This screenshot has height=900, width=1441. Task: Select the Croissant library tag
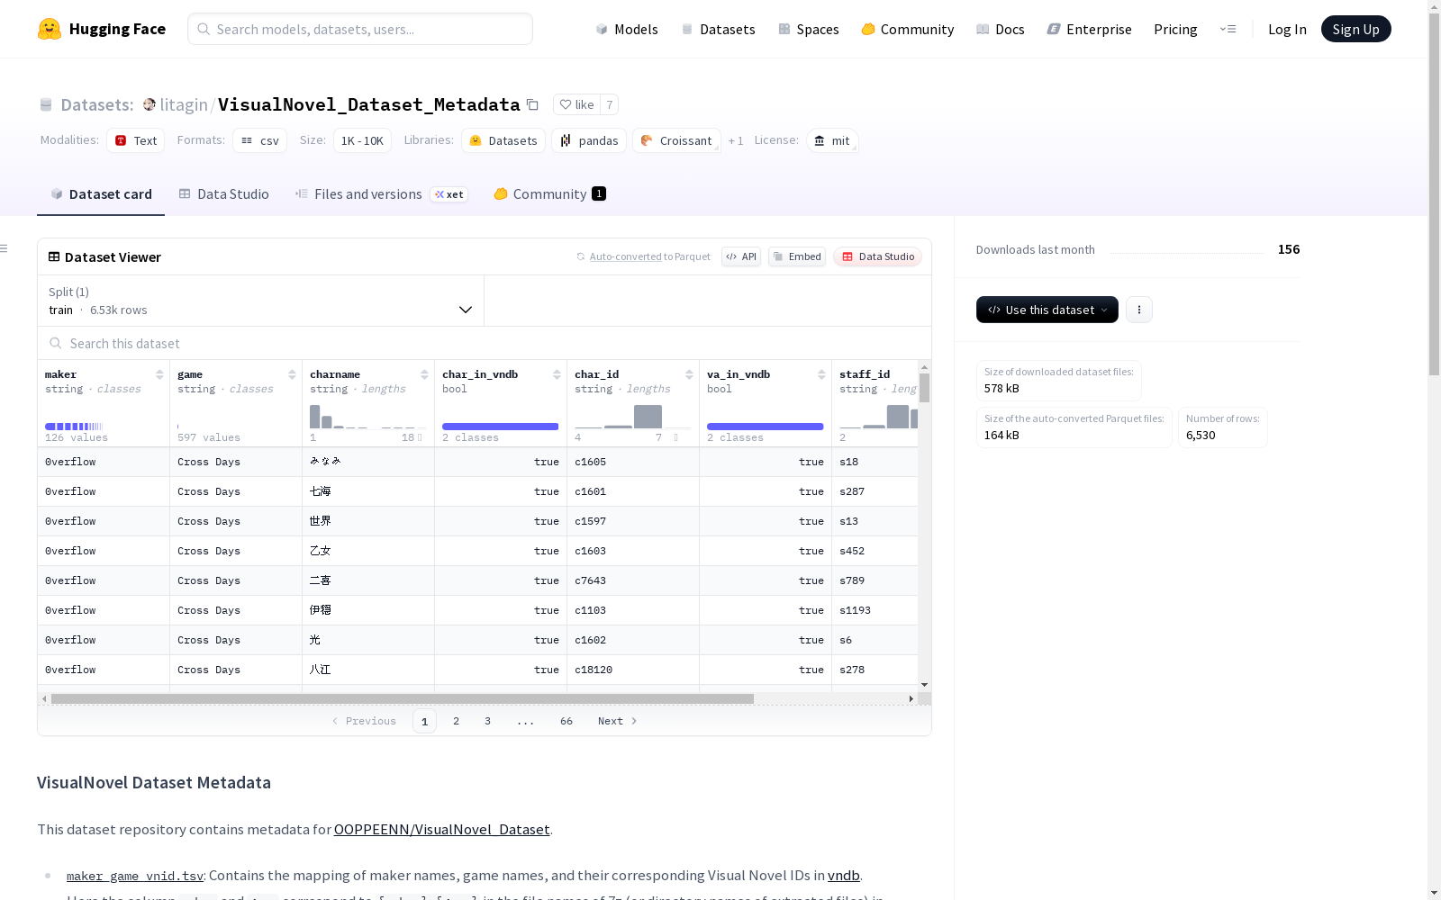coord(676,140)
